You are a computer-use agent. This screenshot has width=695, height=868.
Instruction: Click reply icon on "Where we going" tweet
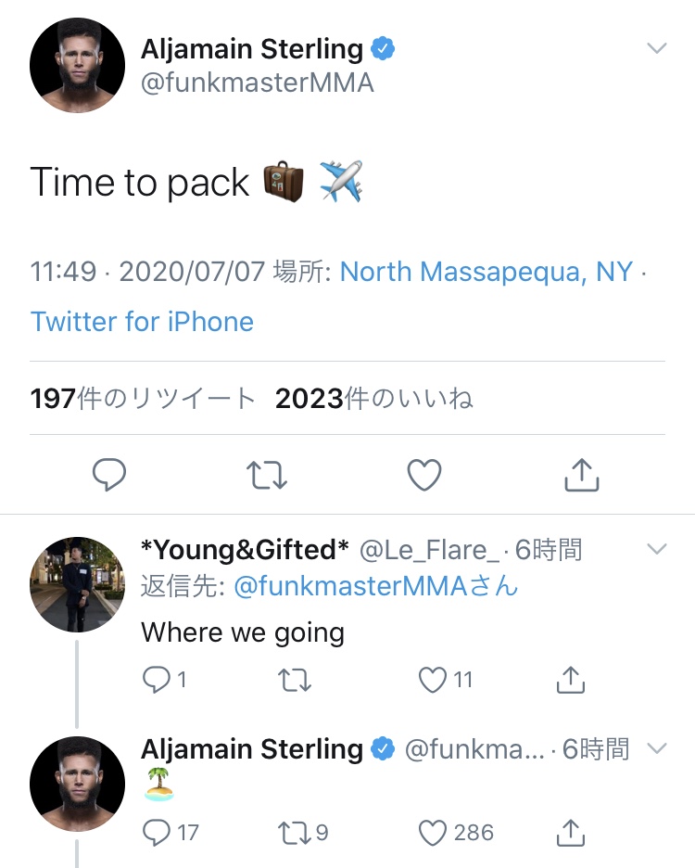click(155, 681)
